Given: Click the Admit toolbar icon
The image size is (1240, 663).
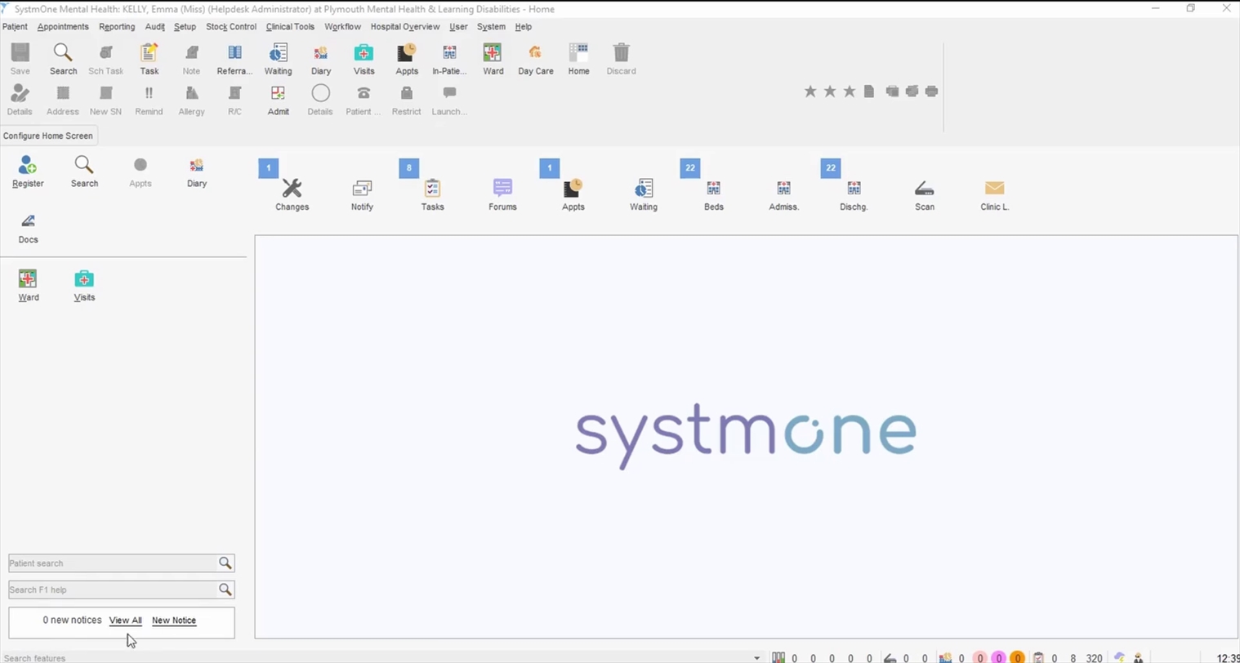Looking at the screenshot, I should coord(278,100).
